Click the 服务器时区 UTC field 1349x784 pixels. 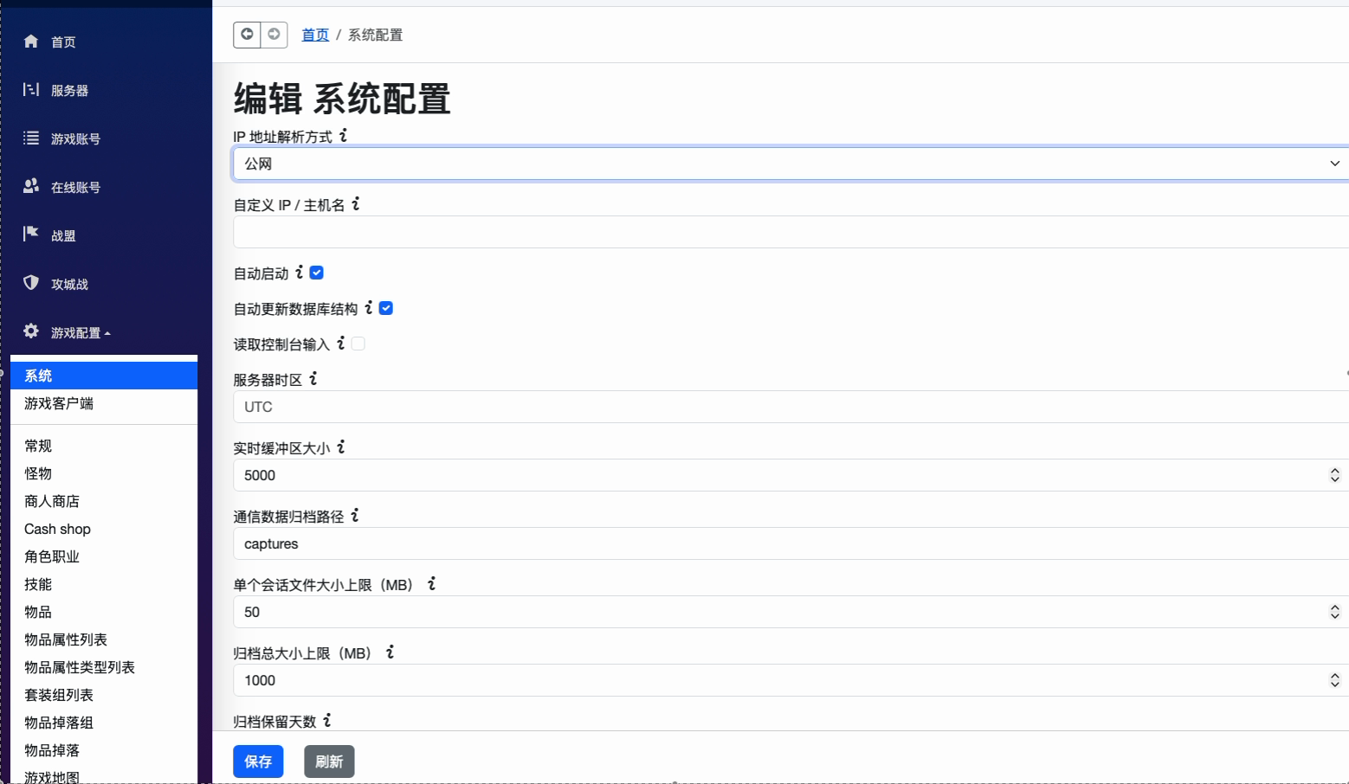pyautogui.click(x=791, y=407)
